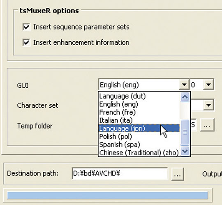Choose highlighted Language (jpn) entry
Image resolution: width=222 pixels, height=205 pixels.
tap(139, 129)
